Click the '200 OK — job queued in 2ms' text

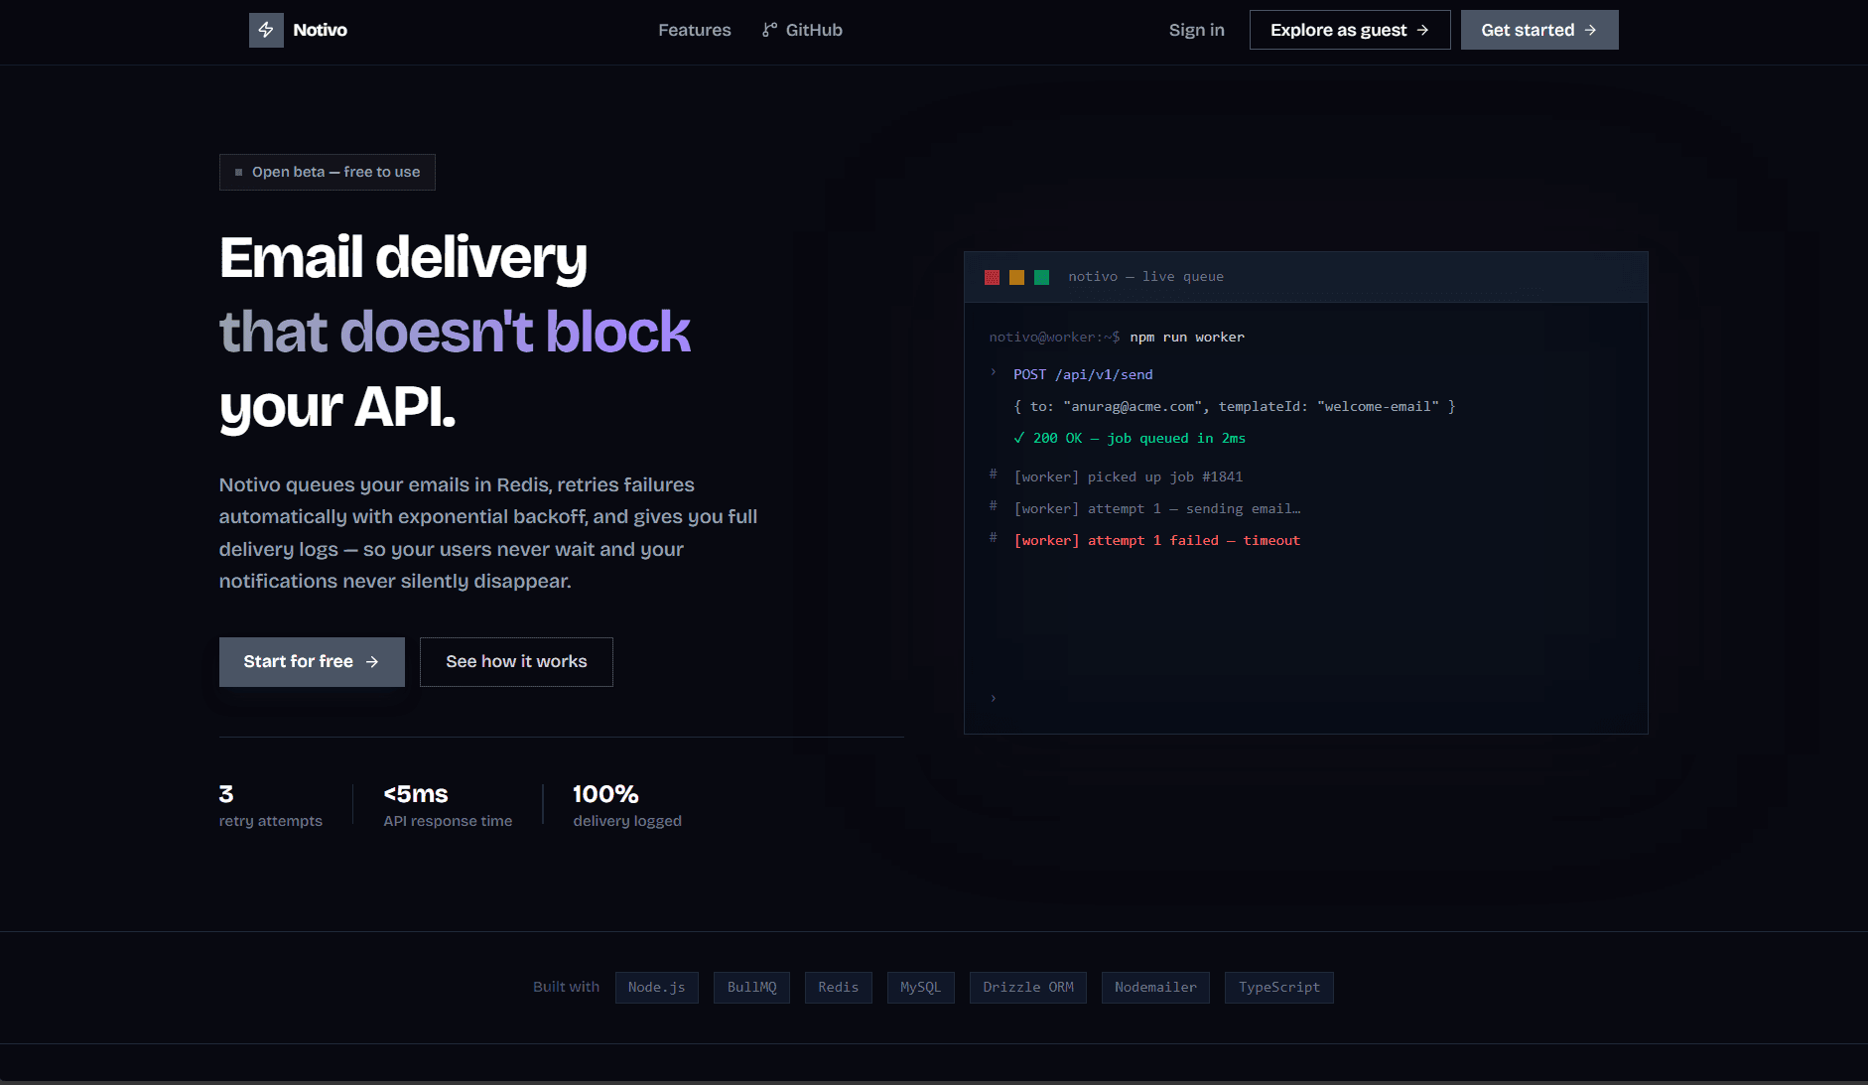click(1139, 438)
